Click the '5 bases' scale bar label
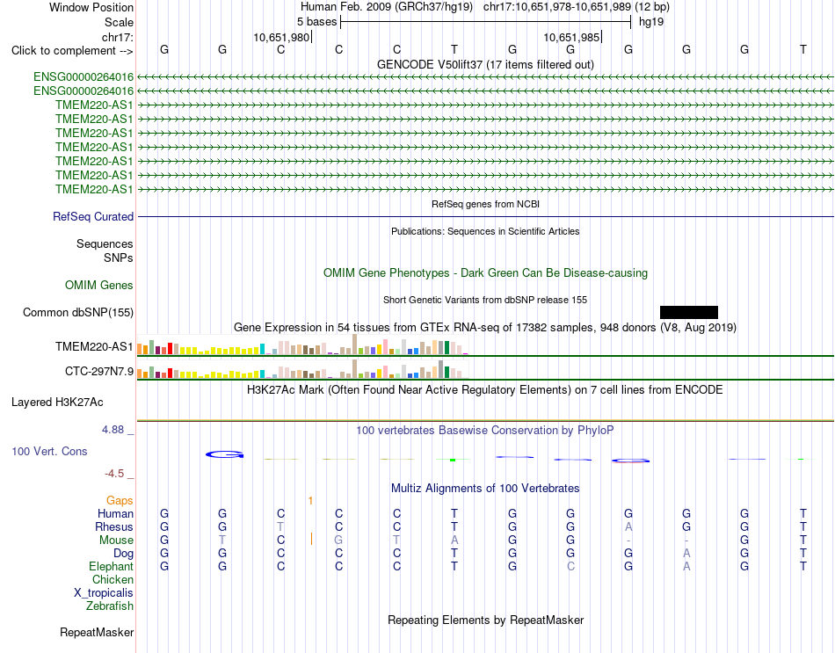 pyautogui.click(x=316, y=22)
